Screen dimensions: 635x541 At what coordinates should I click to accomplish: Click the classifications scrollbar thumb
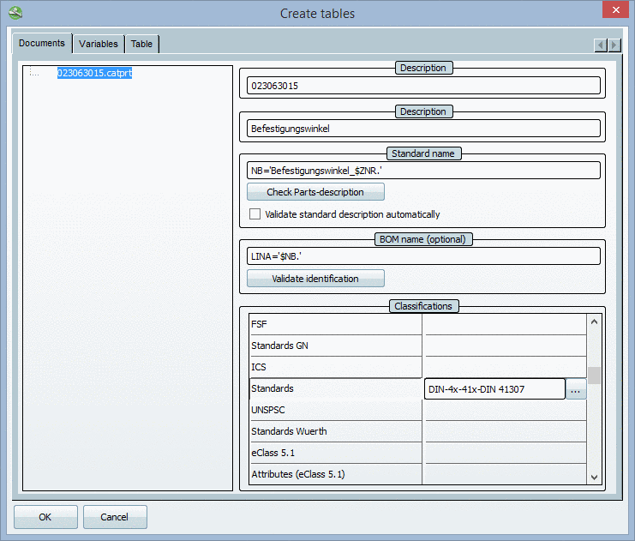[x=594, y=376]
